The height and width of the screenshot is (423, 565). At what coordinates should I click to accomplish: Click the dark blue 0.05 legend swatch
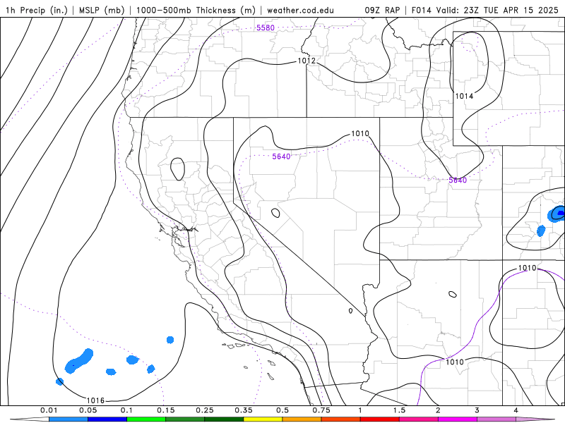coord(107,419)
